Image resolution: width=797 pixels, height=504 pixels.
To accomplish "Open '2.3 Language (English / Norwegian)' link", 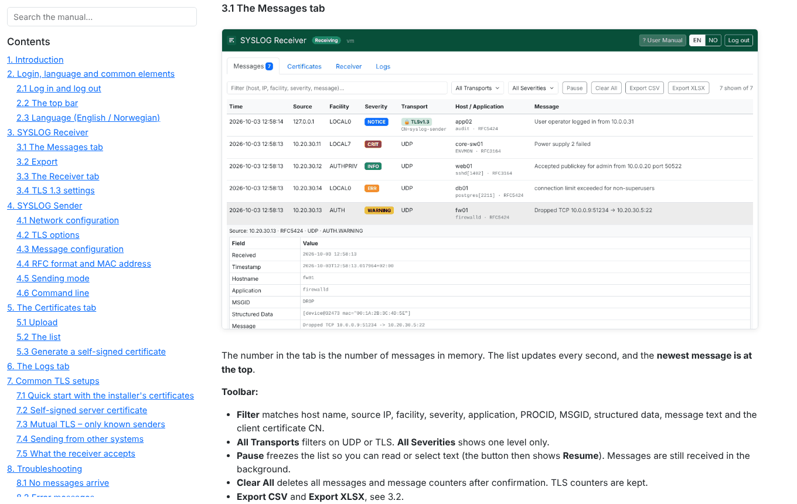I will click(88, 118).
